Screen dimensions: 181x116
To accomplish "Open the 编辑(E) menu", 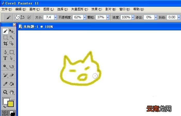I will (21, 9).
